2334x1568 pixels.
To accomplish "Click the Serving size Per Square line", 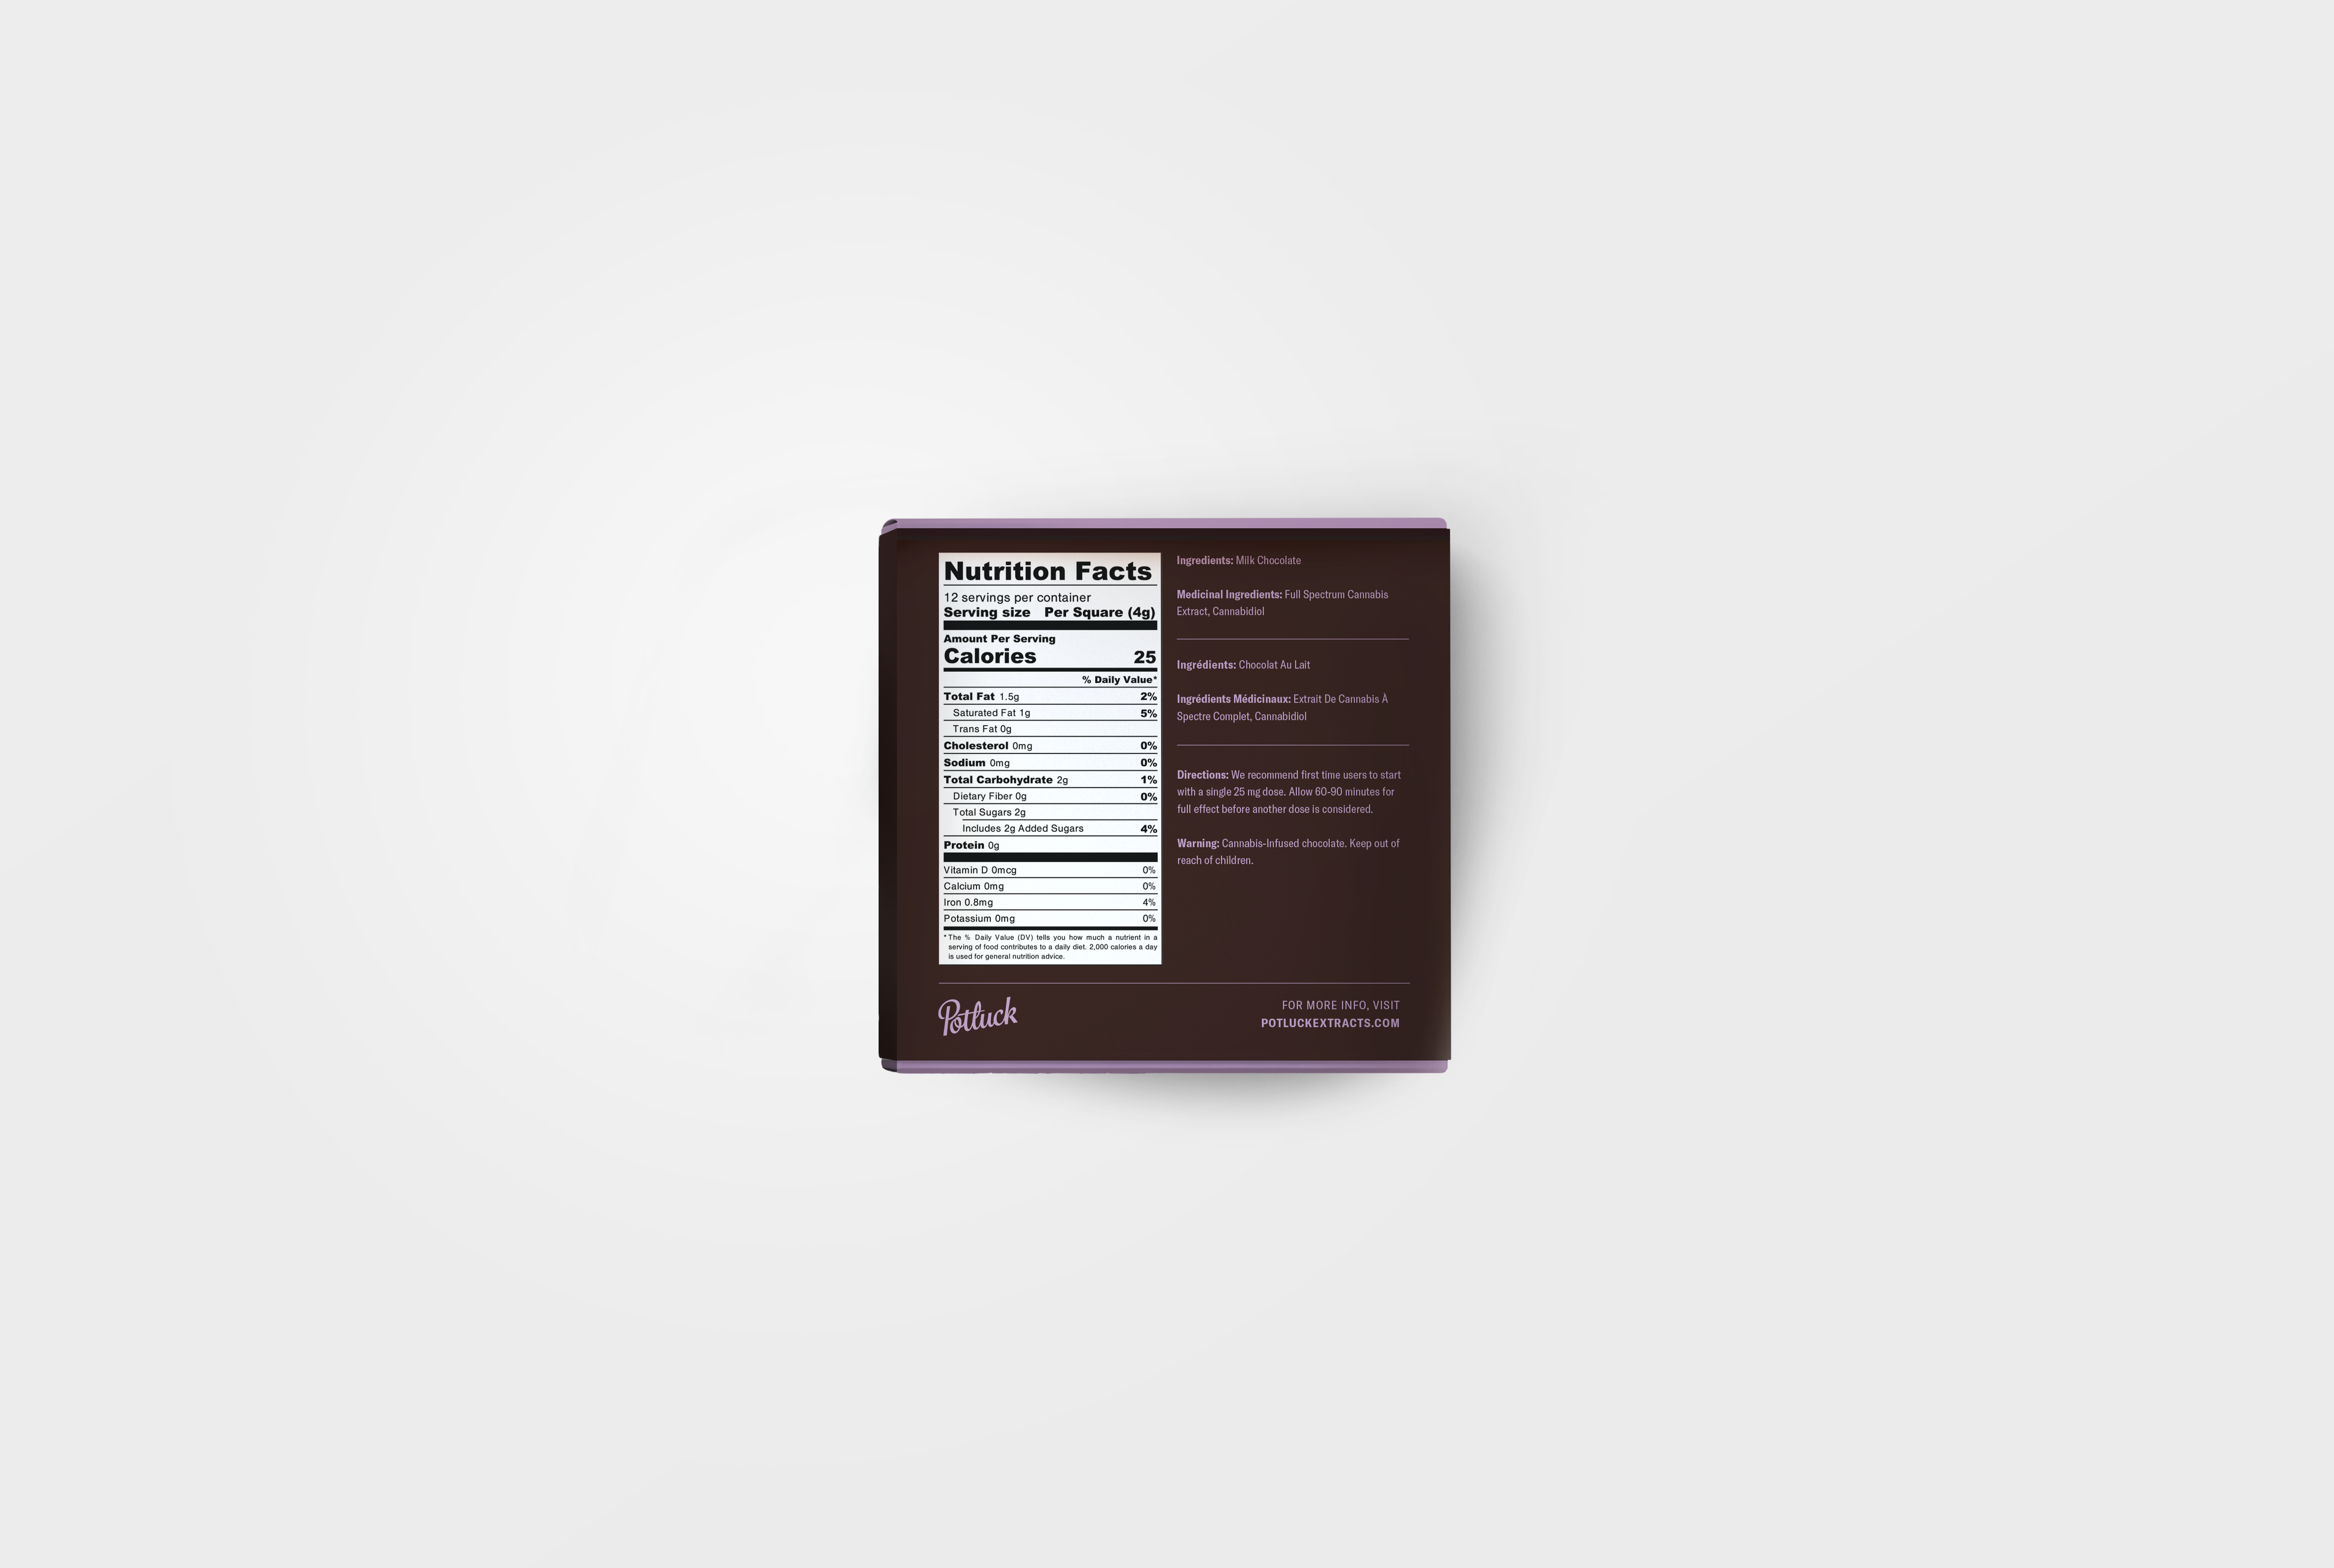I will [x=1049, y=612].
